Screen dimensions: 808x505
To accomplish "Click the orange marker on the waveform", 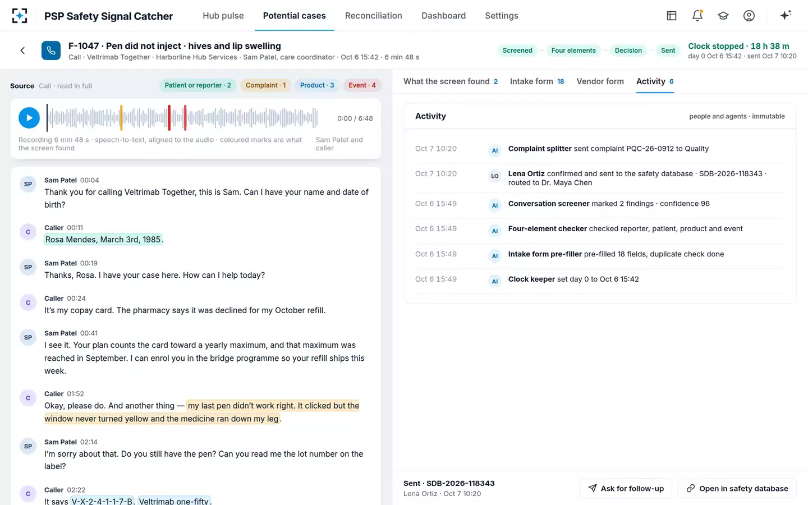I will pyautogui.click(x=121, y=118).
